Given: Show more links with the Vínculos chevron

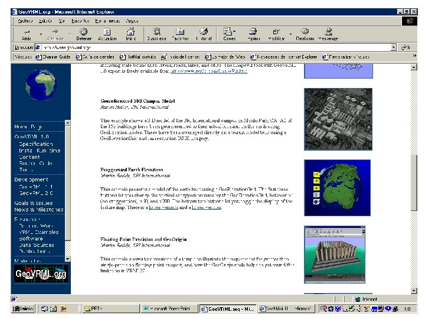Looking at the screenshot, I should coord(414,56).
